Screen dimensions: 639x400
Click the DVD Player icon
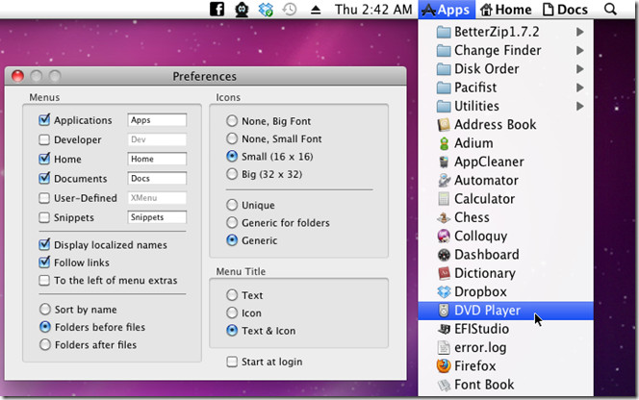click(444, 311)
